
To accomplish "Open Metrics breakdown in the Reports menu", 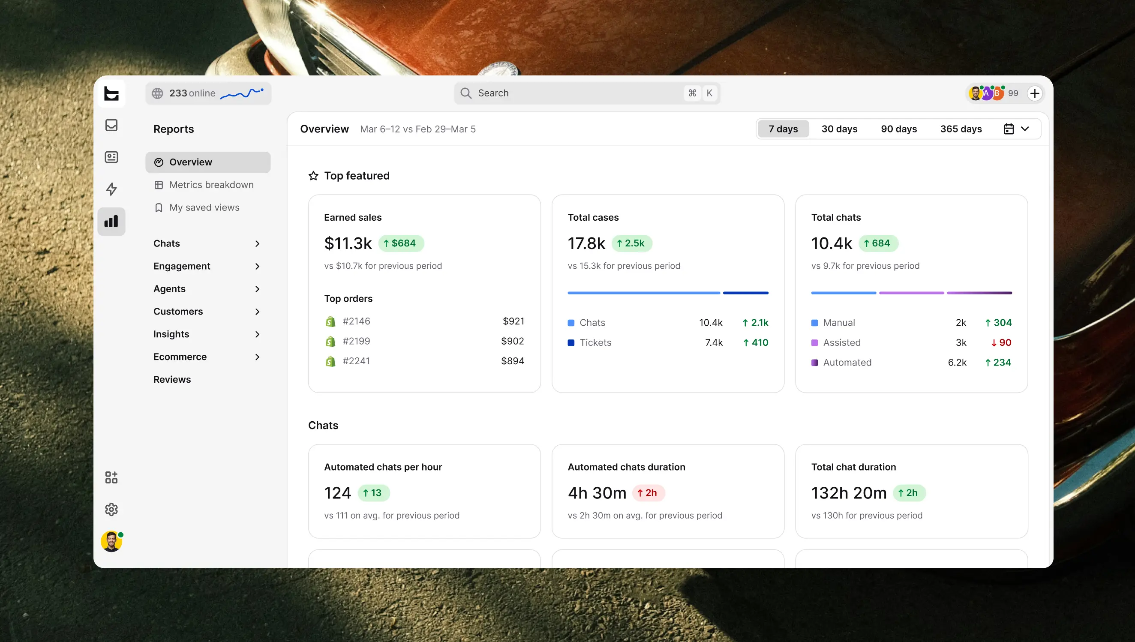I will pos(207,185).
